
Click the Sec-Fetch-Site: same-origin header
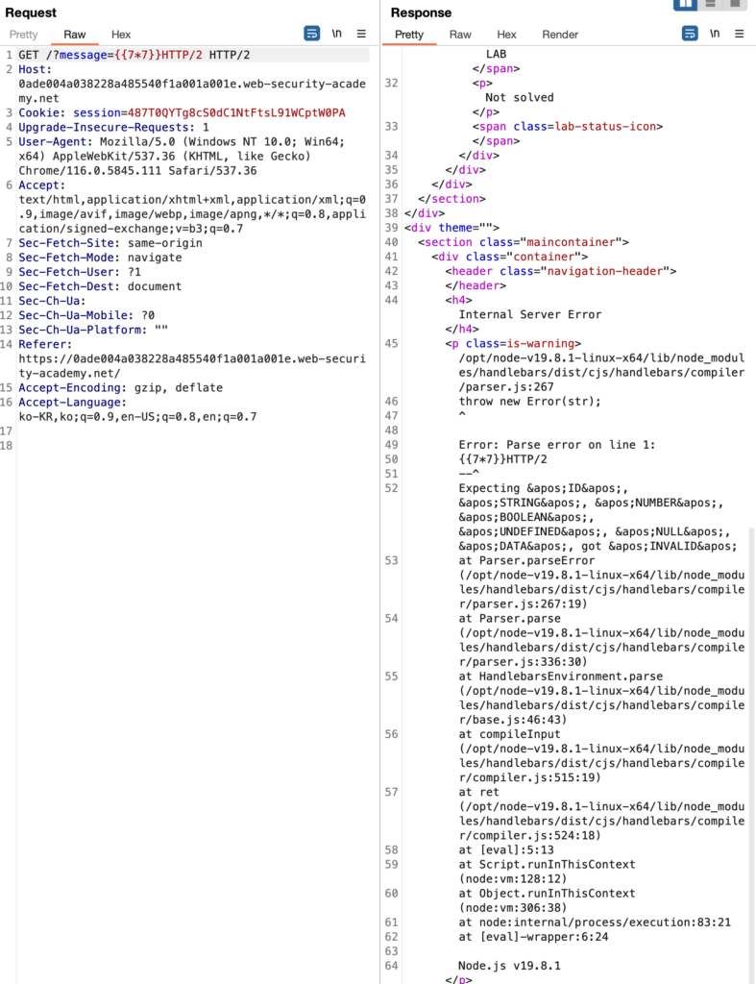[110, 243]
